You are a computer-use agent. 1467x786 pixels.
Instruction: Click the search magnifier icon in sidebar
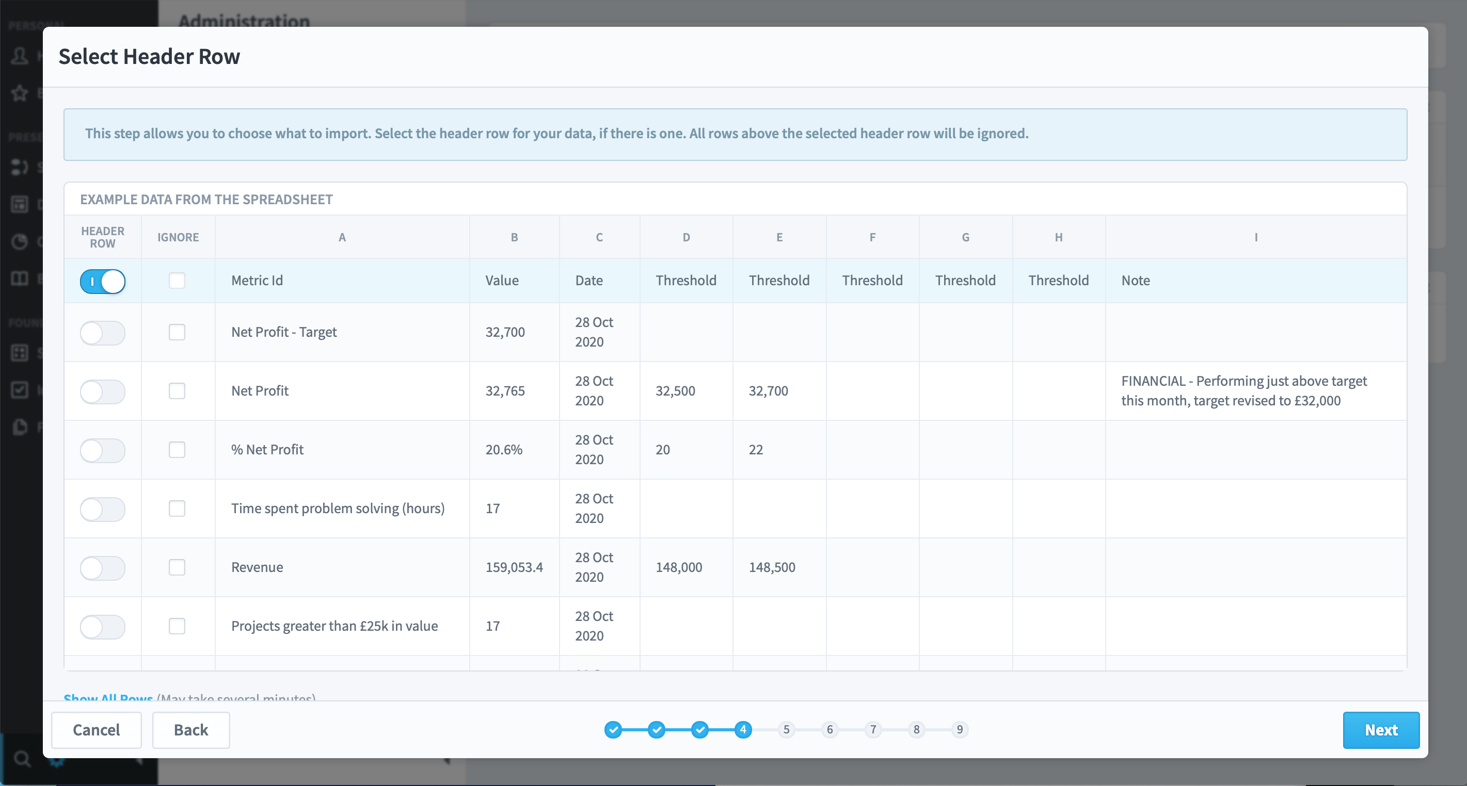point(22,759)
